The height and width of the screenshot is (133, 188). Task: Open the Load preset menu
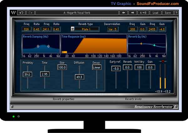(155, 13)
